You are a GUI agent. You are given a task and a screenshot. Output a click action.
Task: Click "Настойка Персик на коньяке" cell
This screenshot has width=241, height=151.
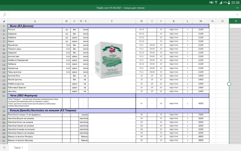point(35,133)
